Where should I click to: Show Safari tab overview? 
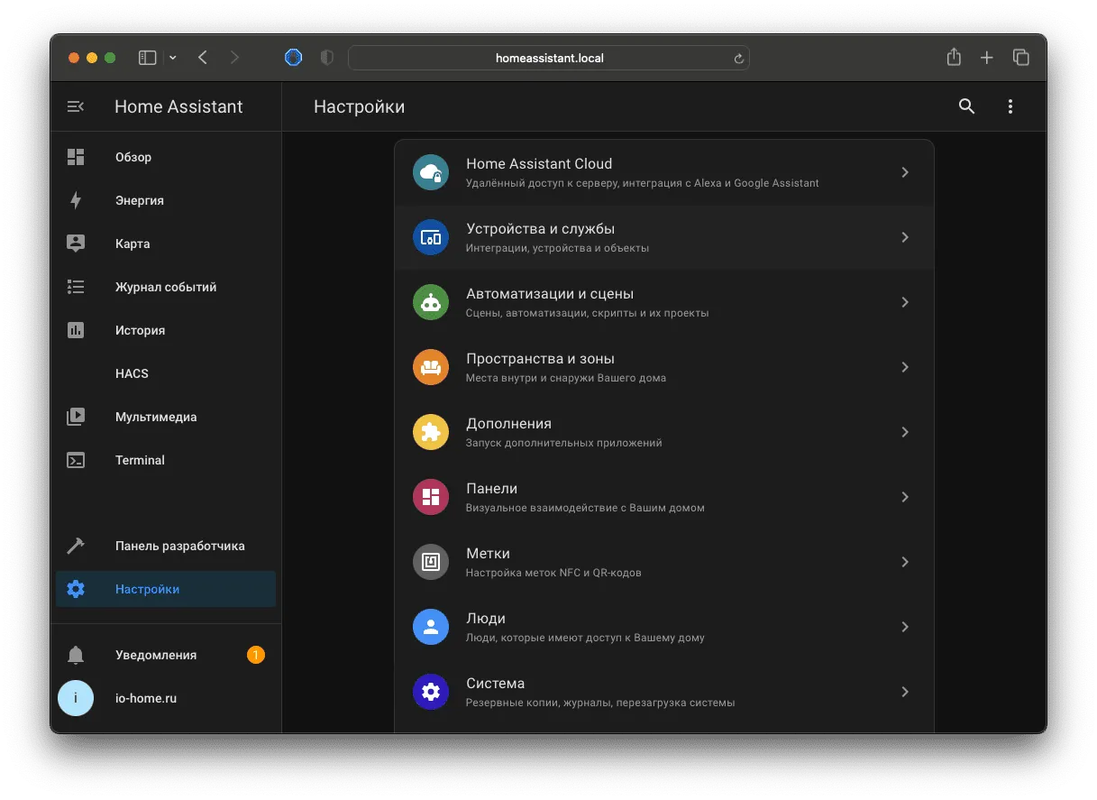(1021, 58)
